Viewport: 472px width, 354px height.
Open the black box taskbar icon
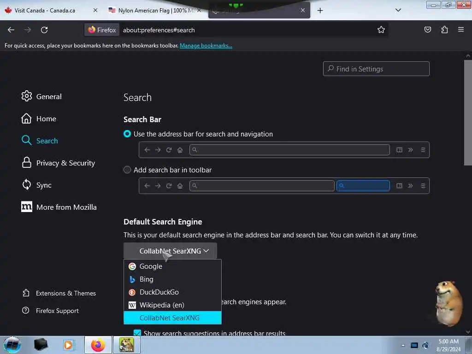(41, 345)
